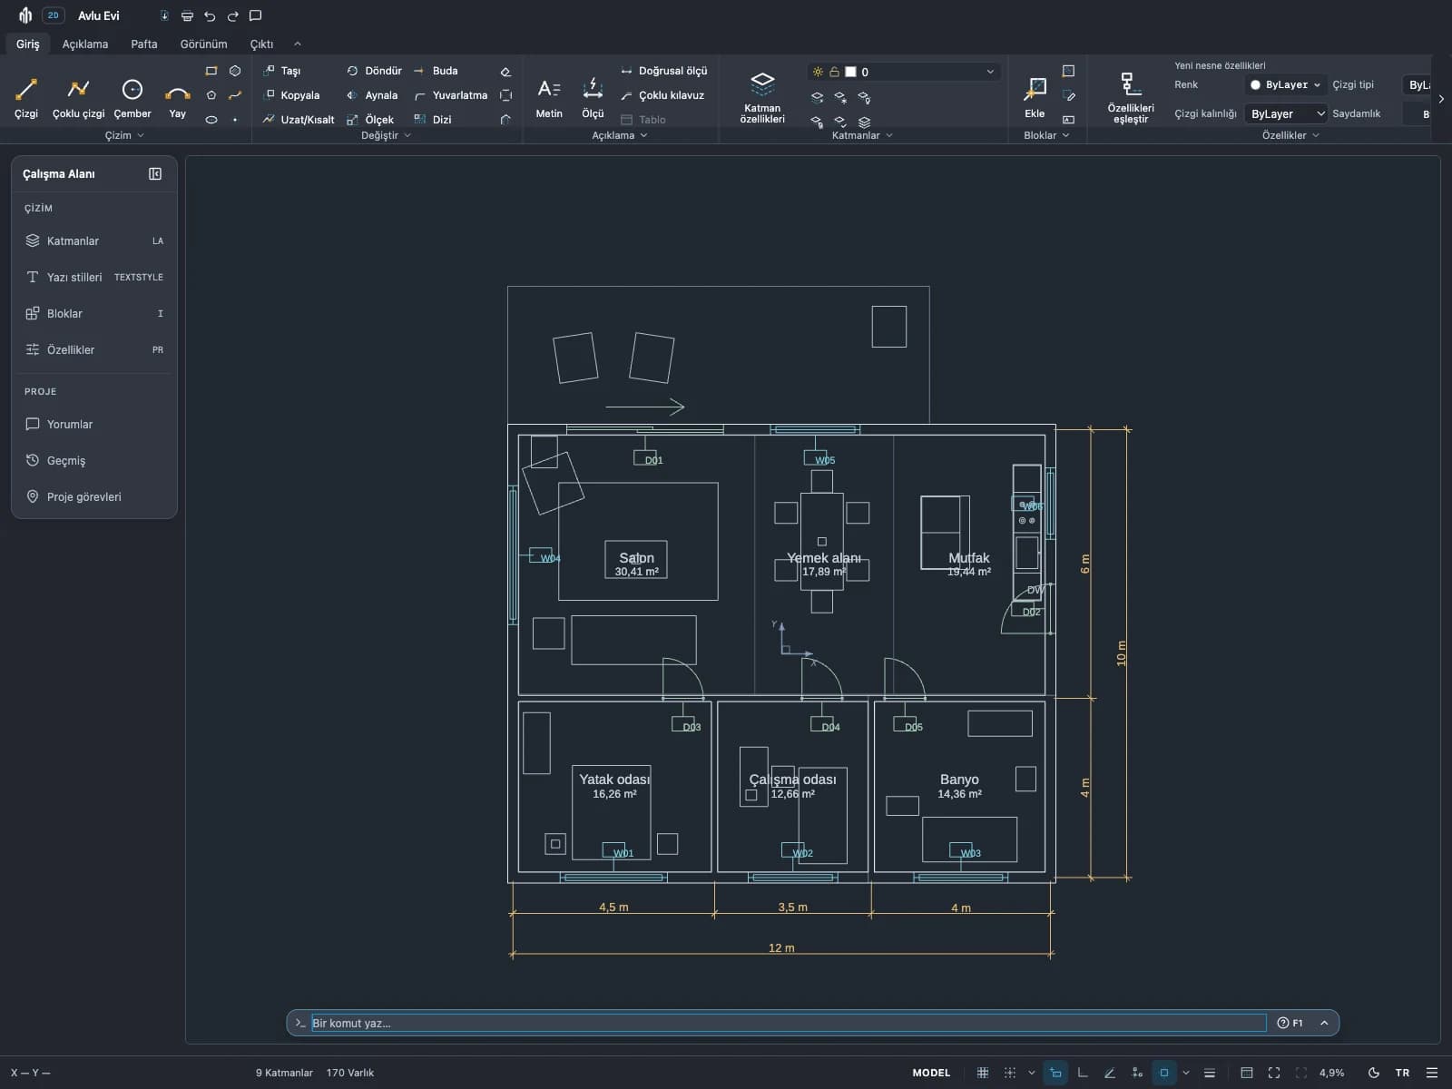1452x1089 pixels.
Task: Open Yorumlar in the side panel
Action: click(94, 424)
